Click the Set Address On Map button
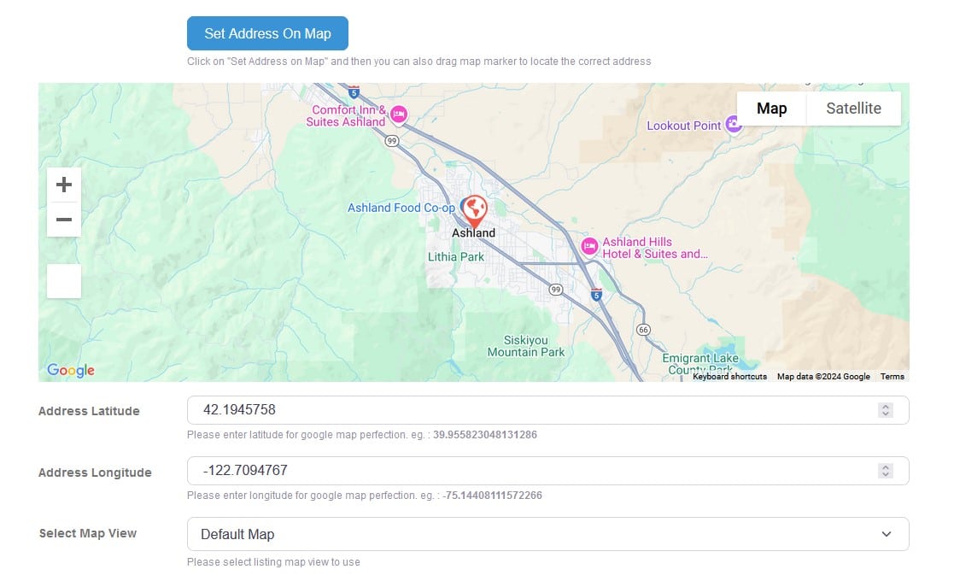 (267, 33)
